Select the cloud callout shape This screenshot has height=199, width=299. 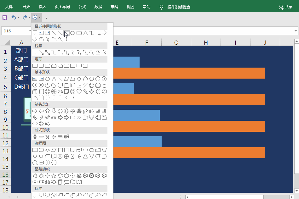tap(54, 195)
